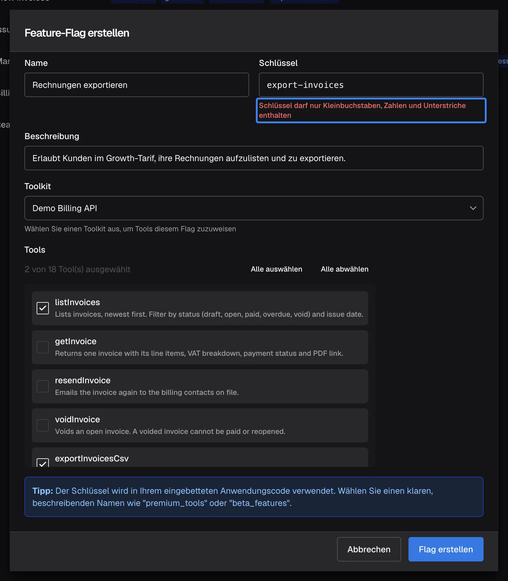Screen dimensions: 508x581
Task: Click the getInvoice tool name
Action: click(76, 341)
